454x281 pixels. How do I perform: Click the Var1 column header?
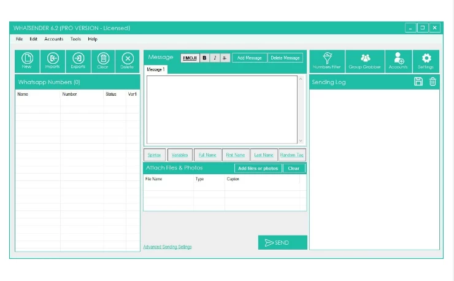coord(133,94)
